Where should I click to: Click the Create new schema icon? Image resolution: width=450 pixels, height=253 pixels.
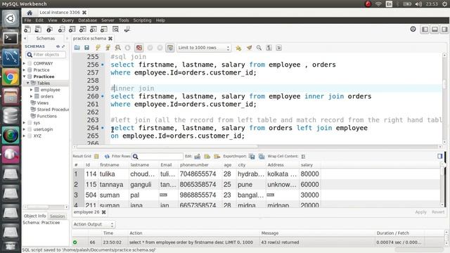pos(61,30)
